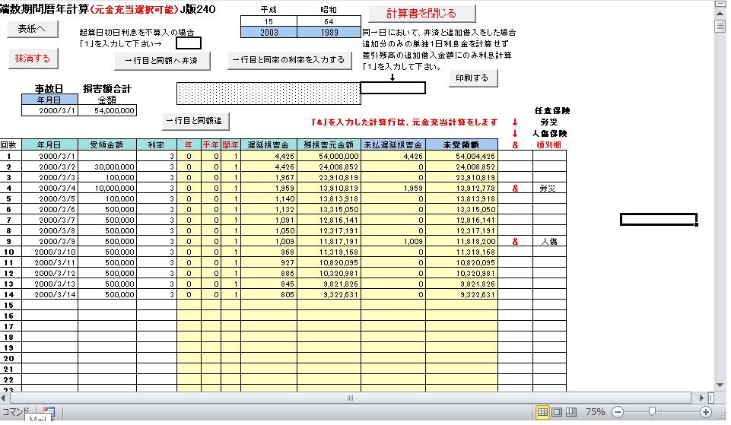Switch to Page Layout view
This screenshot has height=425, width=731.
coord(557,412)
